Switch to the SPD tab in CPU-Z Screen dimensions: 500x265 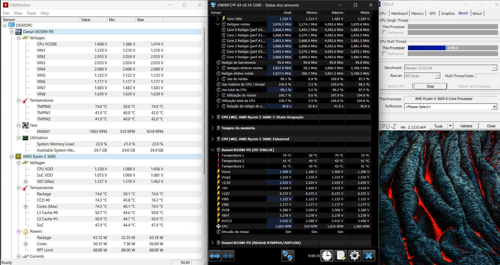(x=432, y=14)
